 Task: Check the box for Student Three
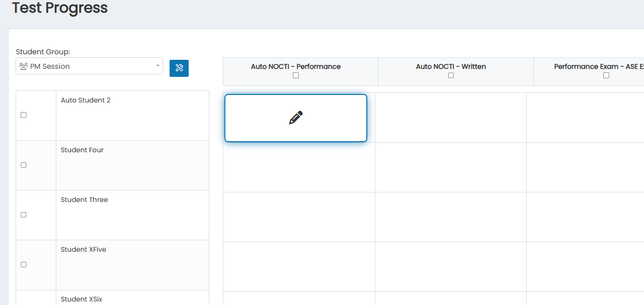coord(24,215)
